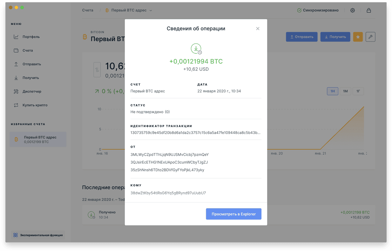Select Отправить in the sidebar menu

click(32, 64)
